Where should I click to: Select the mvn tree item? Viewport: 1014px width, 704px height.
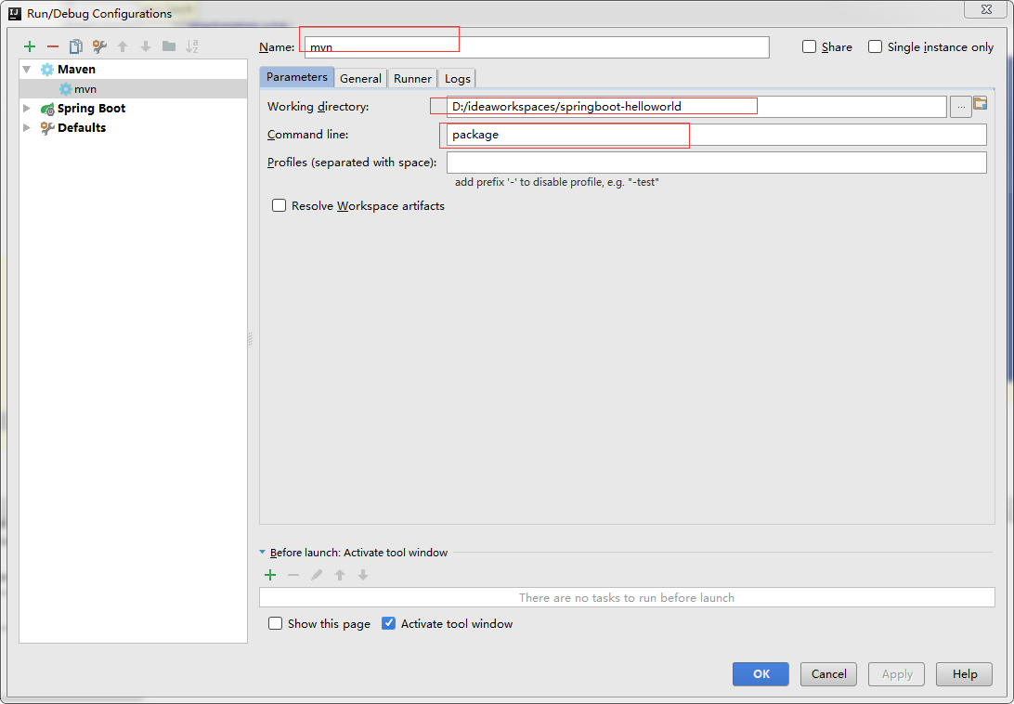click(x=133, y=89)
